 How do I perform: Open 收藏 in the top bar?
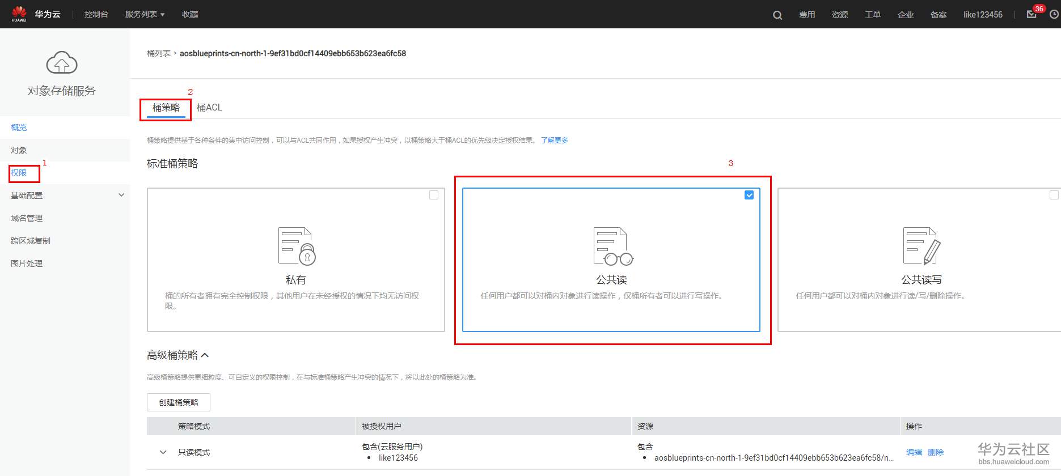pos(190,14)
